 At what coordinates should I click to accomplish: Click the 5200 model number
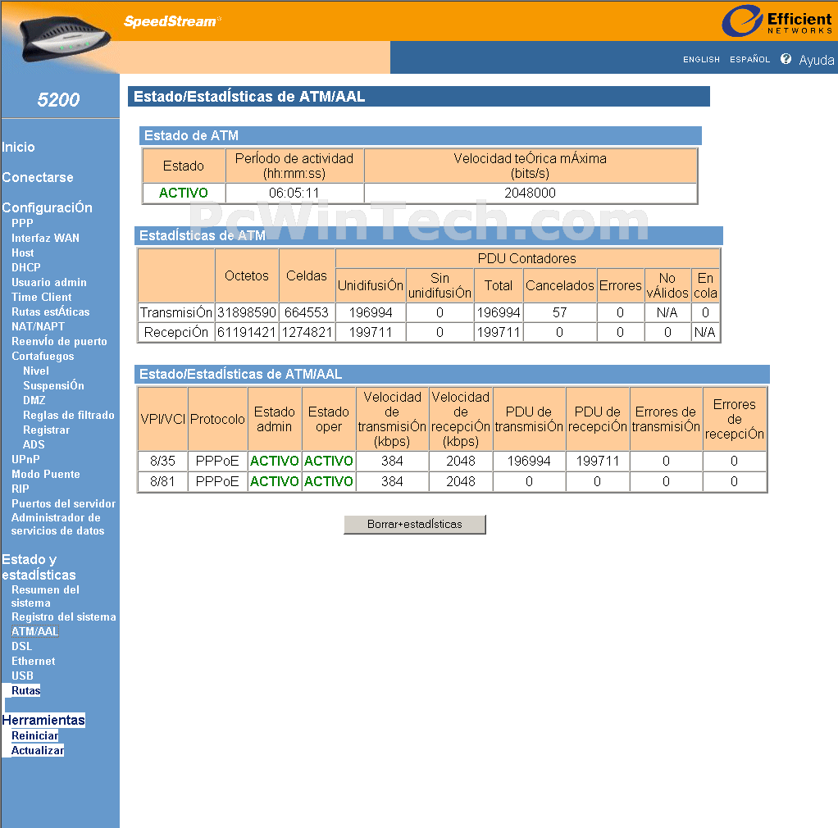click(x=58, y=99)
